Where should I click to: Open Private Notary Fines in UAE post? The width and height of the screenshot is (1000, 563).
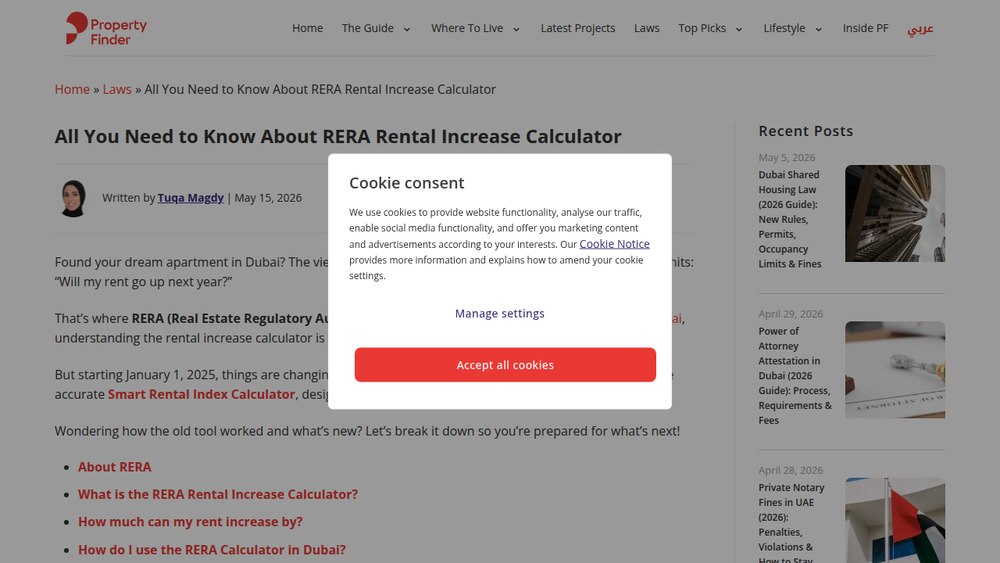(x=791, y=522)
